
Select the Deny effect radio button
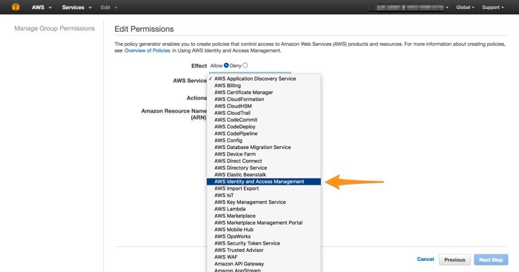click(x=245, y=65)
